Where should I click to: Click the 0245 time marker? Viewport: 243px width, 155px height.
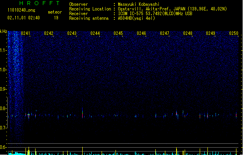click(118, 33)
